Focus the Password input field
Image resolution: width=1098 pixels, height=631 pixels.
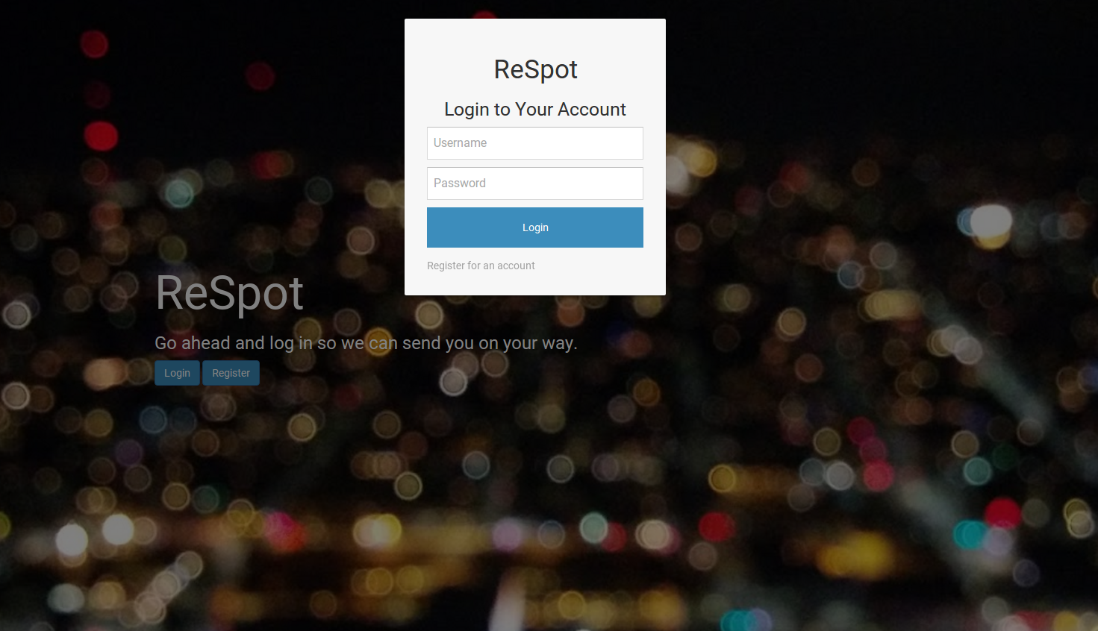click(534, 183)
